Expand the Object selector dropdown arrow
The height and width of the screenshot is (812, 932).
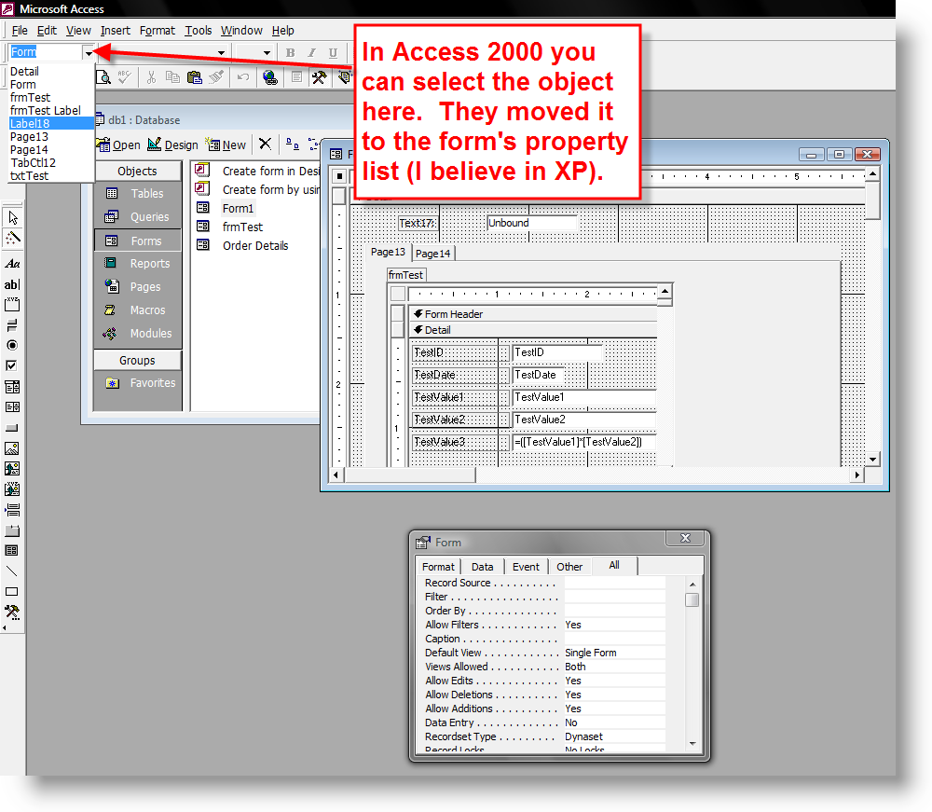89,53
